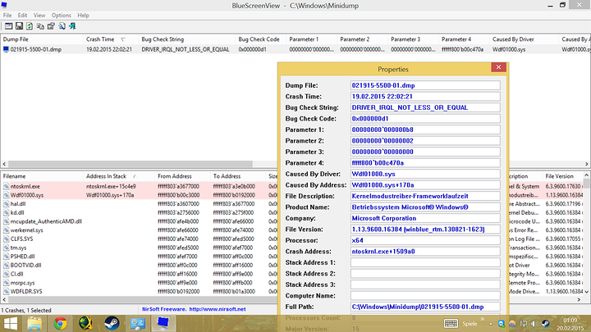
Task: Click the Copy Selected Items toolbar icon
Action: coord(39,26)
